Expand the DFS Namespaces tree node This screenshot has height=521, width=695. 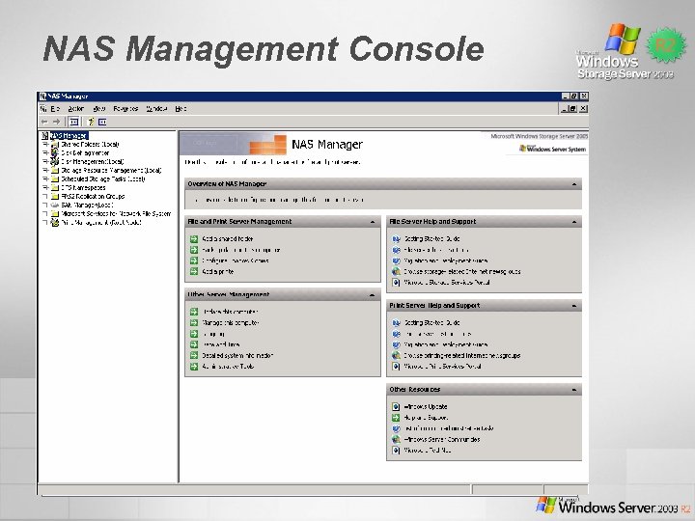click(45, 188)
